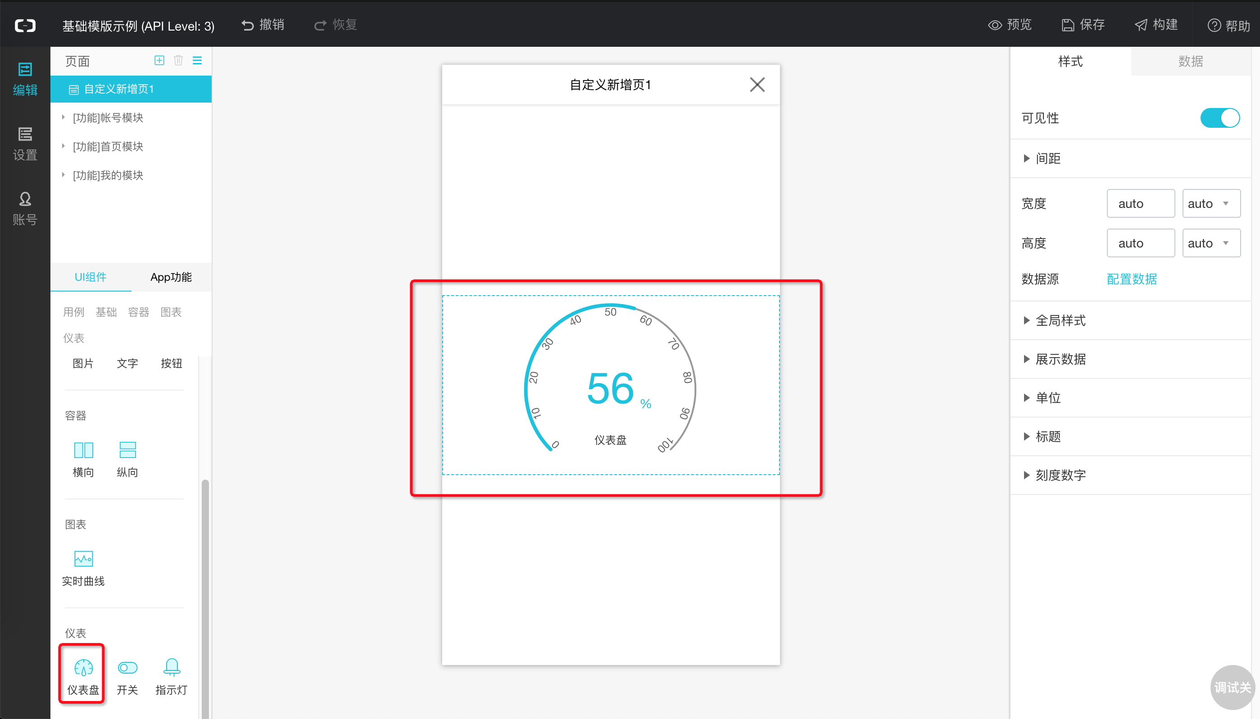
Task: Select the gauge widget on canvas
Action: click(611, 385)
